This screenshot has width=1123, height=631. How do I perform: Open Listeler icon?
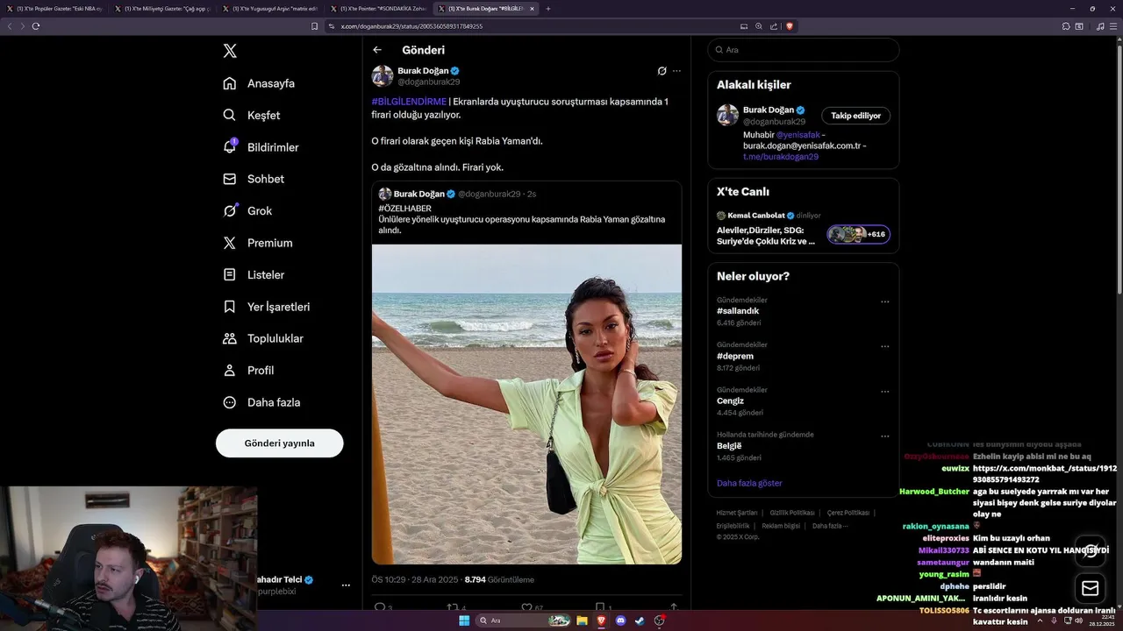[230, 274]
